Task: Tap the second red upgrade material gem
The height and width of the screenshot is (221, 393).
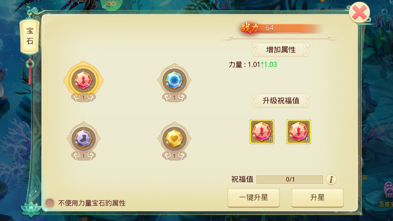Action: point(298,132)
